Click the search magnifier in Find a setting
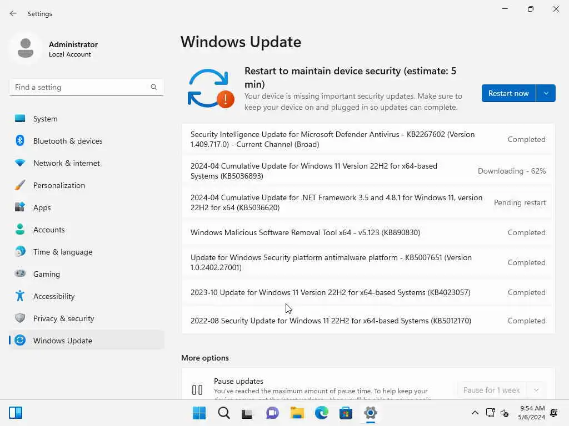Image resolution: width=569 pixels, height=426 pixels. pyautogui.click(x=154, y=87)
